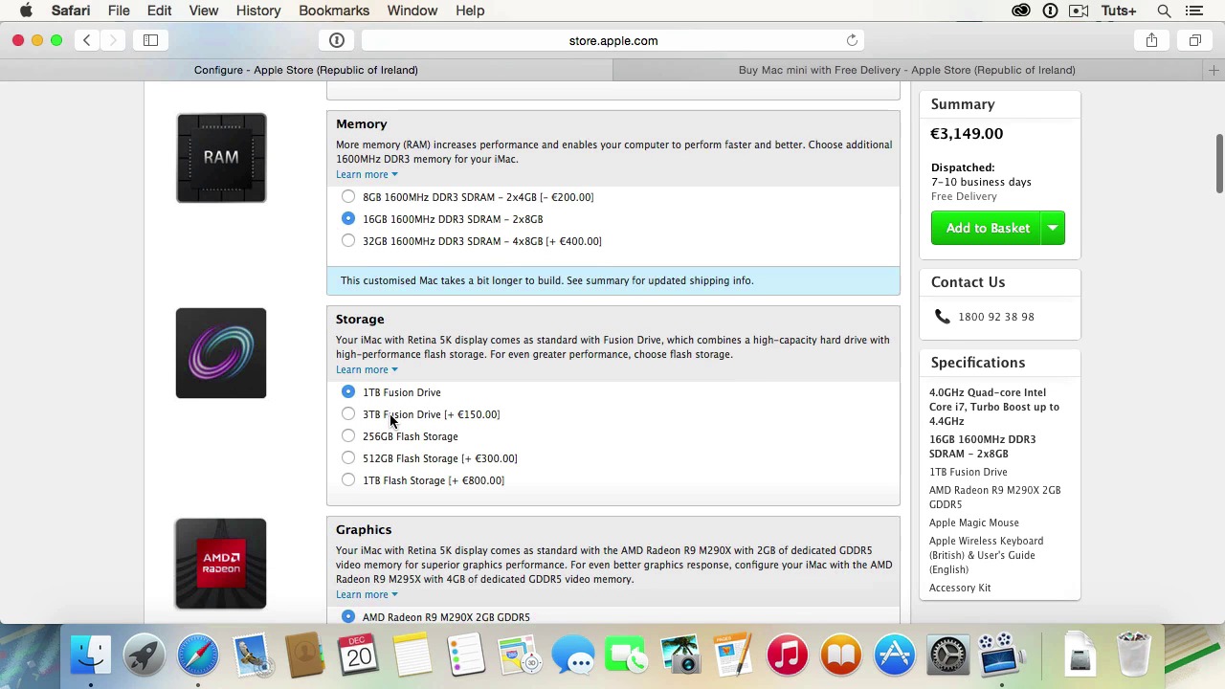Click the AMD Radeon graphics image
The width and height of the screenshot is (1225, 689).
(221, 564)
